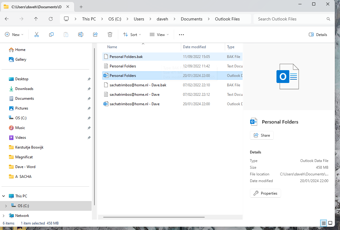Click Documents breadcrumb

click(192, 19)
